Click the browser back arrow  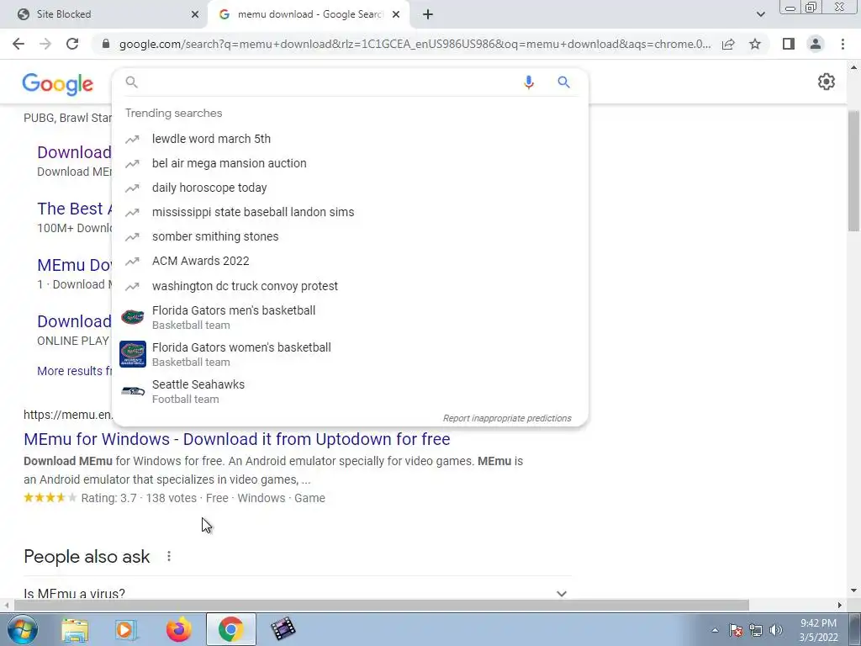click(18, 44)
